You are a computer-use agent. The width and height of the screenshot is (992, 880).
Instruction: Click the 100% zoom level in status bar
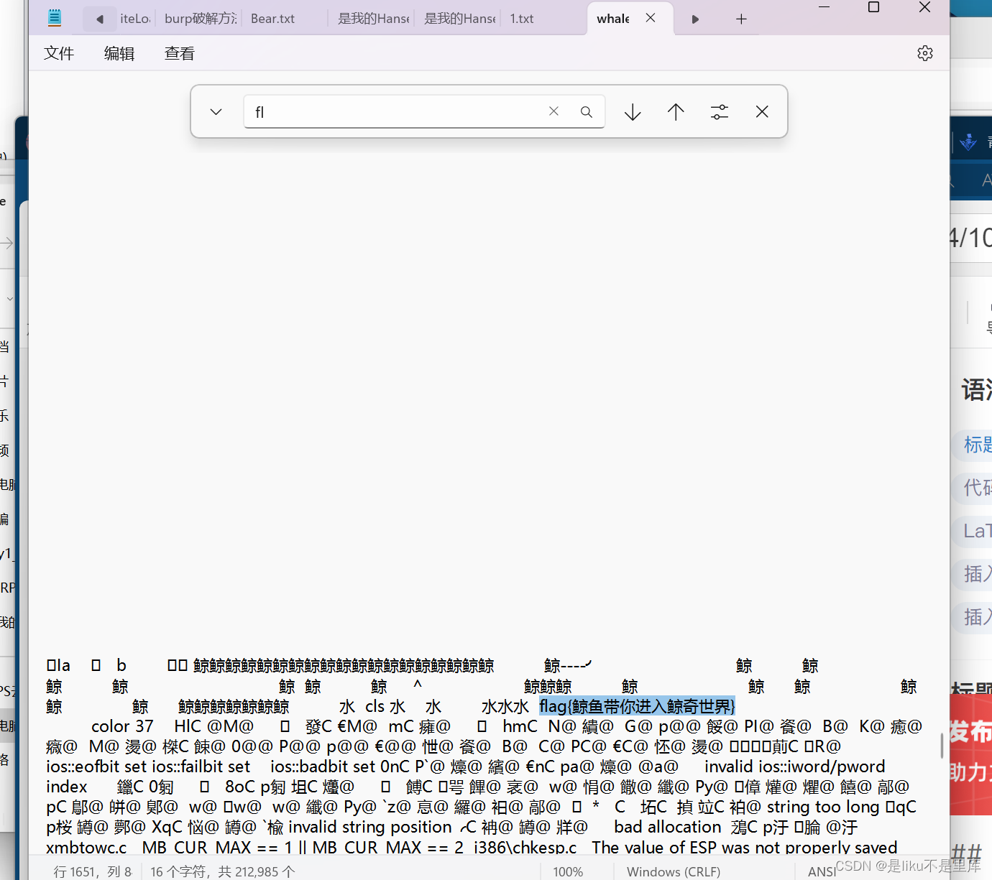(568, 871)
